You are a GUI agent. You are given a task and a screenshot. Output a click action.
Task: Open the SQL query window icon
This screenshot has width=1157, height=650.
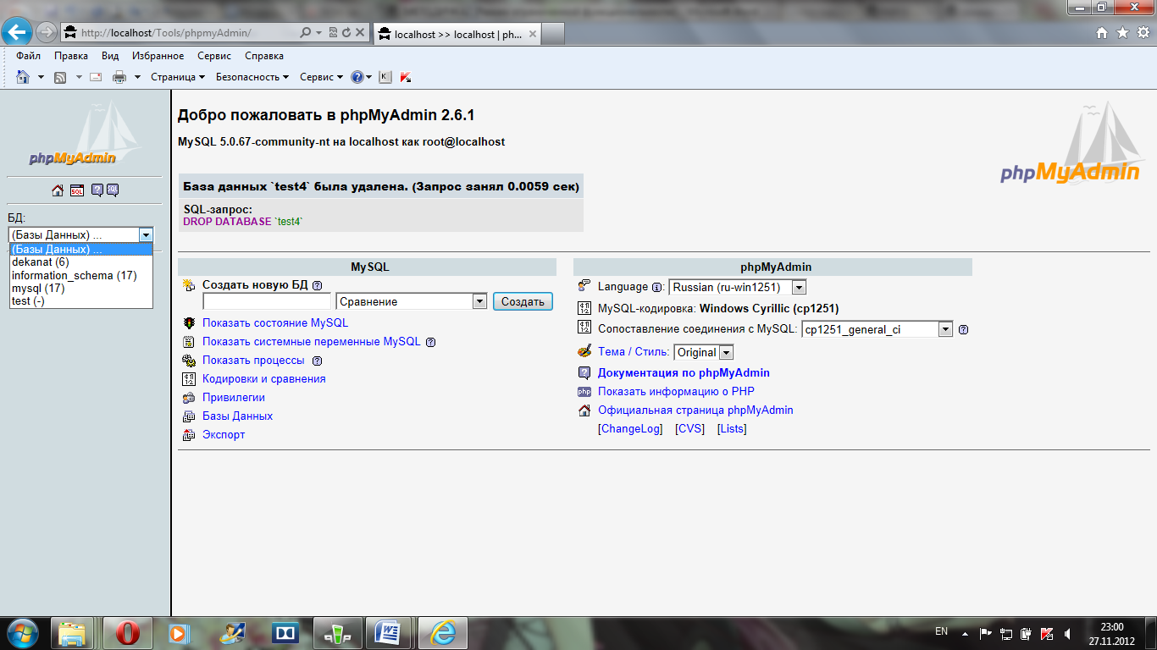tap(77, 190)
